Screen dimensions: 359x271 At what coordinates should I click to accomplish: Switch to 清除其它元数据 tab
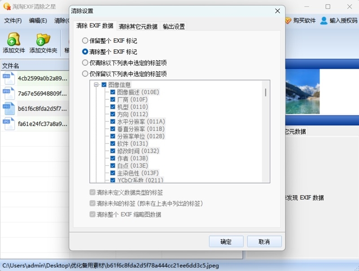pos(138,26)
